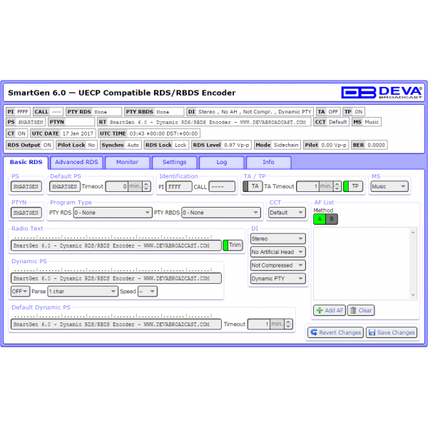Image resolution: width=428 pixels, height=428 pixels.
Task: Switch to the Basic RDS tab
Action: point(26,162)
